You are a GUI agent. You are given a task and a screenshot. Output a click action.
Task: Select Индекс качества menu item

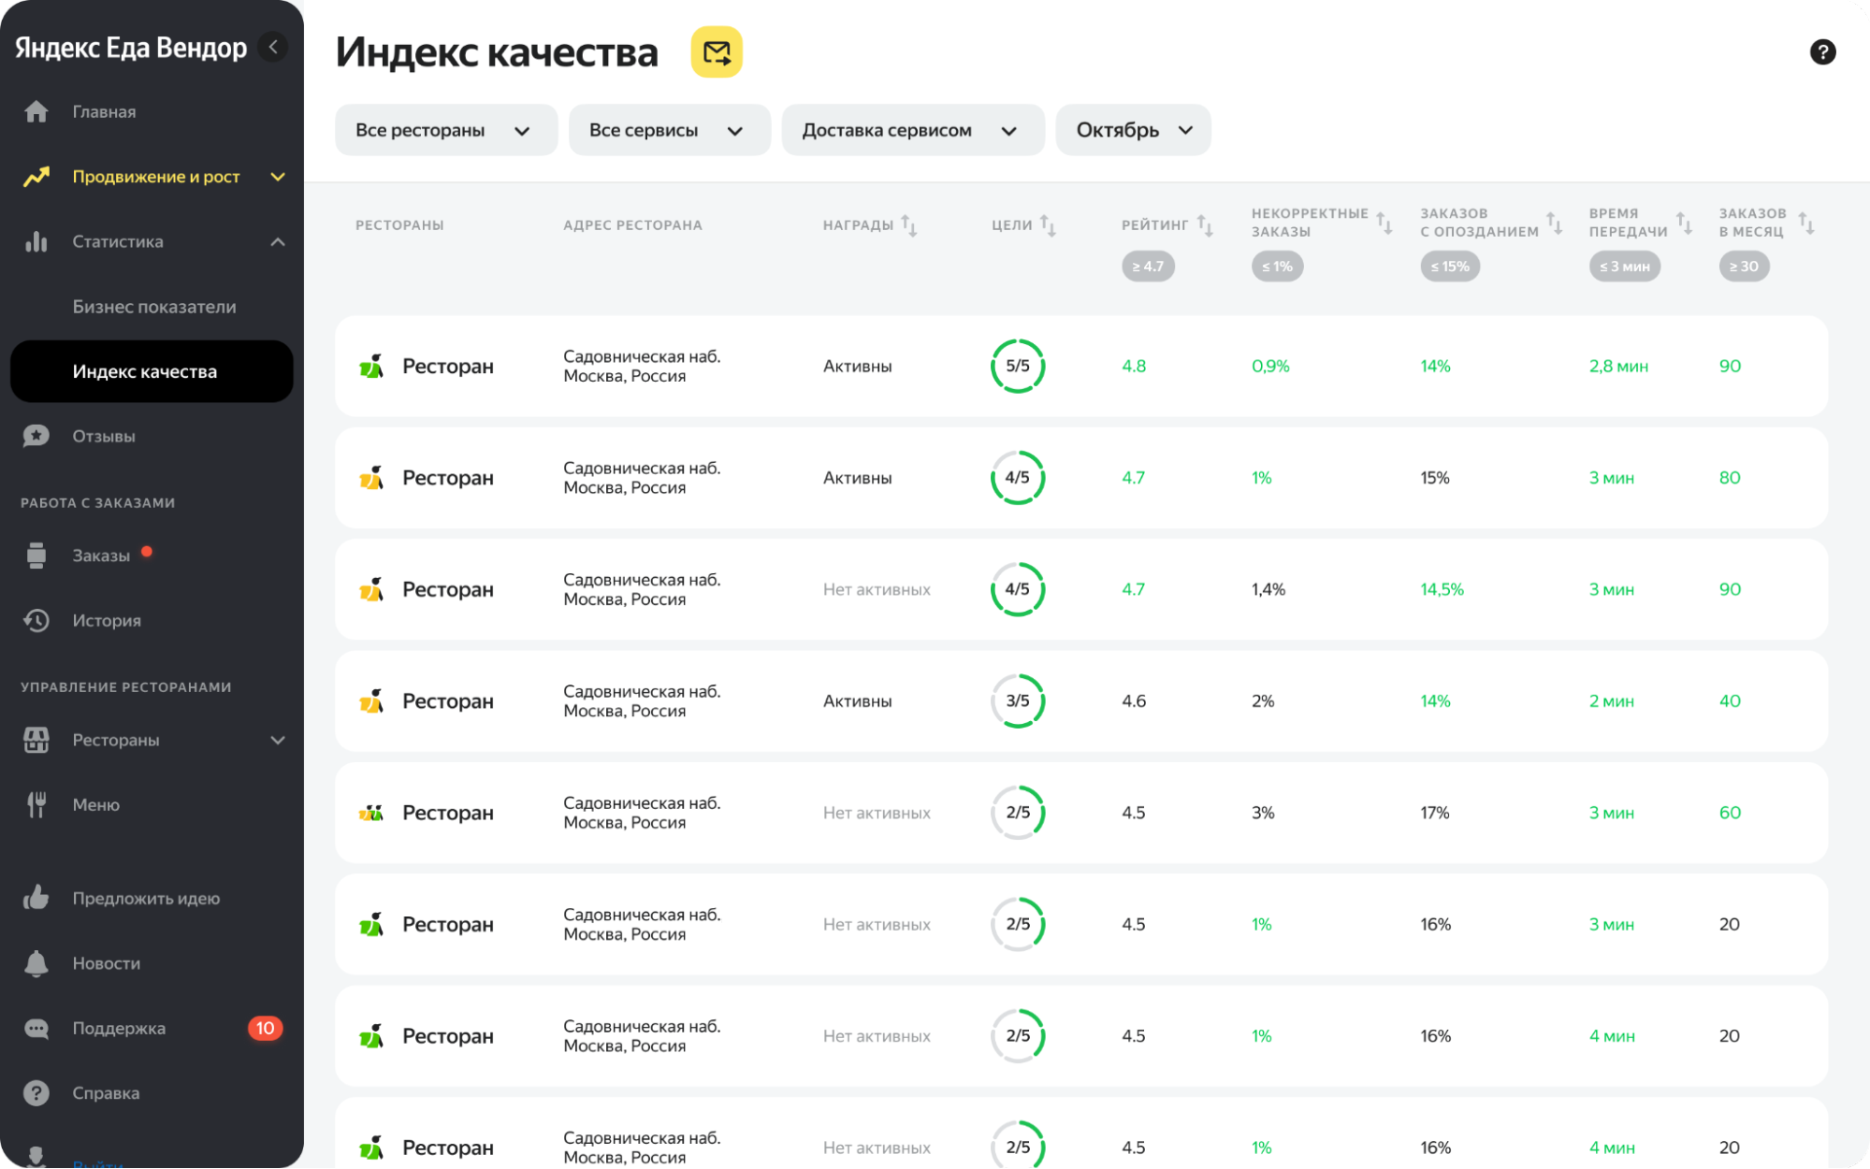click(x=152, y=371)
